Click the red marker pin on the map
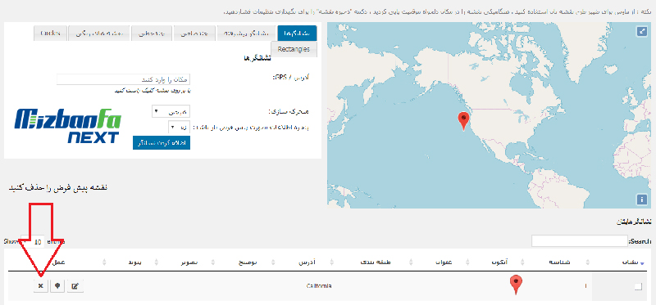 tap(462, 121)
